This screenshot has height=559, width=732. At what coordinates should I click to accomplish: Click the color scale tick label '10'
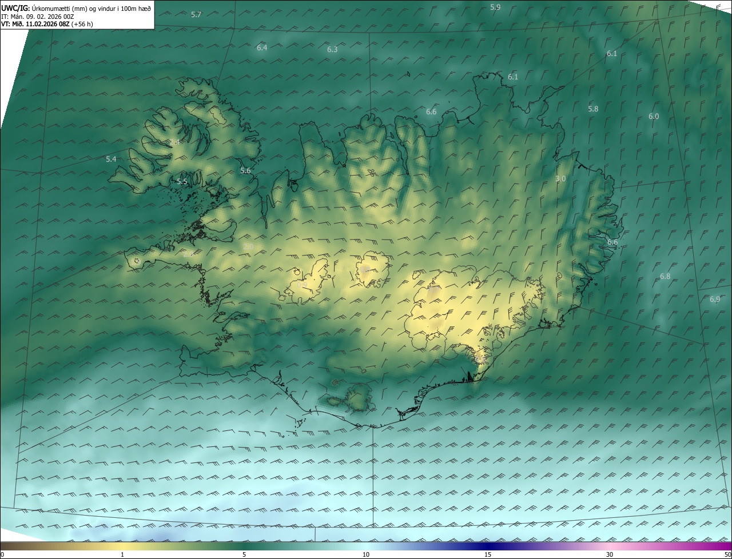(366, 554)
